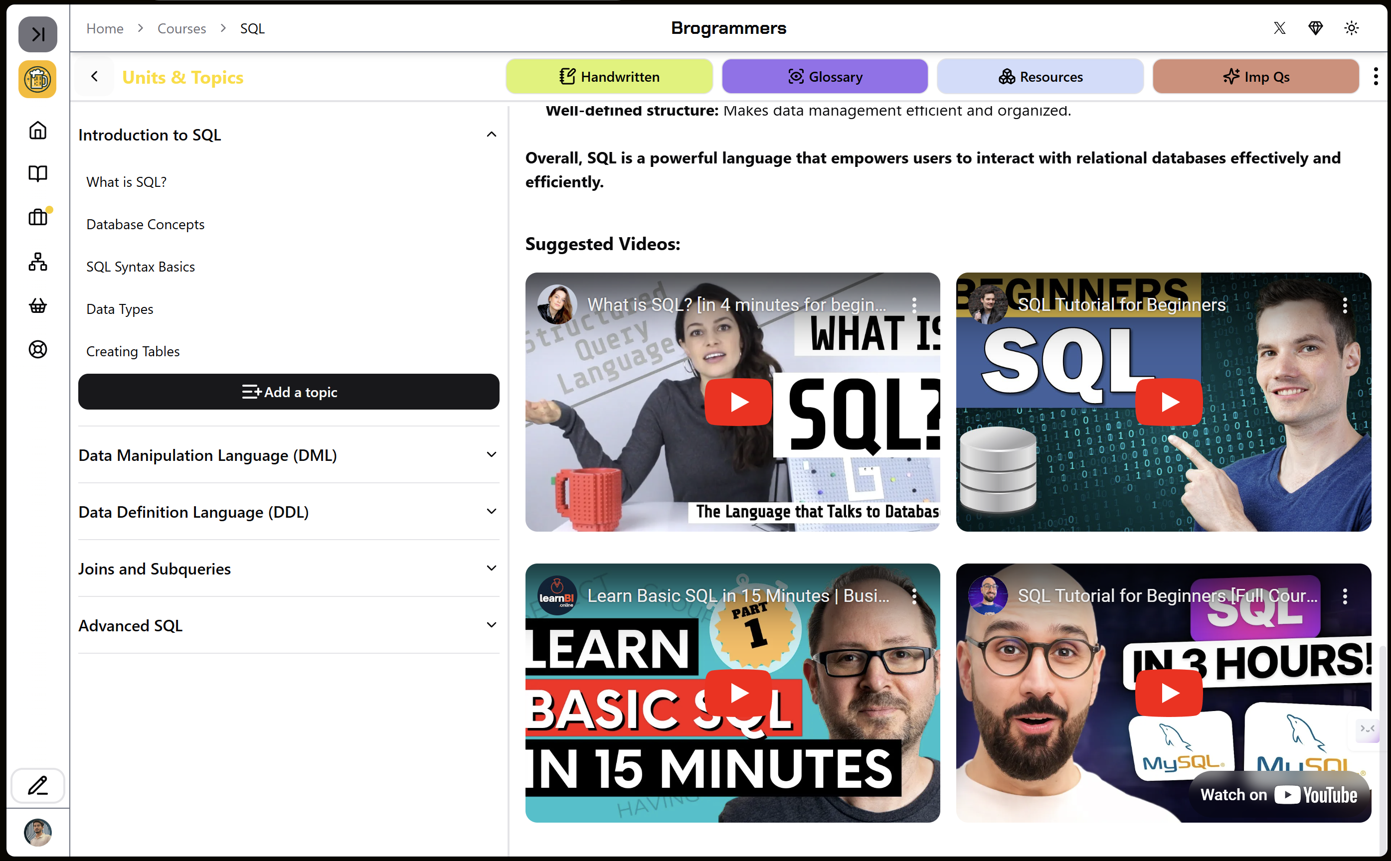1391x861 pixels.
Task: Click channel avatar on SQL Tutorial for Beginners
Action: point(987,304)
